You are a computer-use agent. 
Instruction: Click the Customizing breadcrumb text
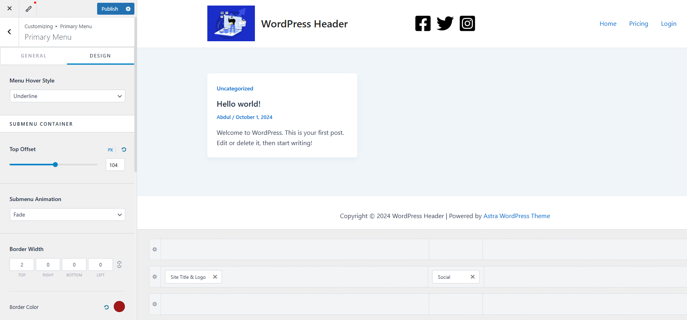point(38,27)
